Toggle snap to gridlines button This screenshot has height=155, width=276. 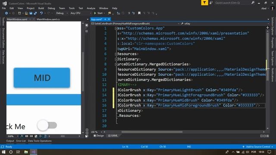coord(31,136)
